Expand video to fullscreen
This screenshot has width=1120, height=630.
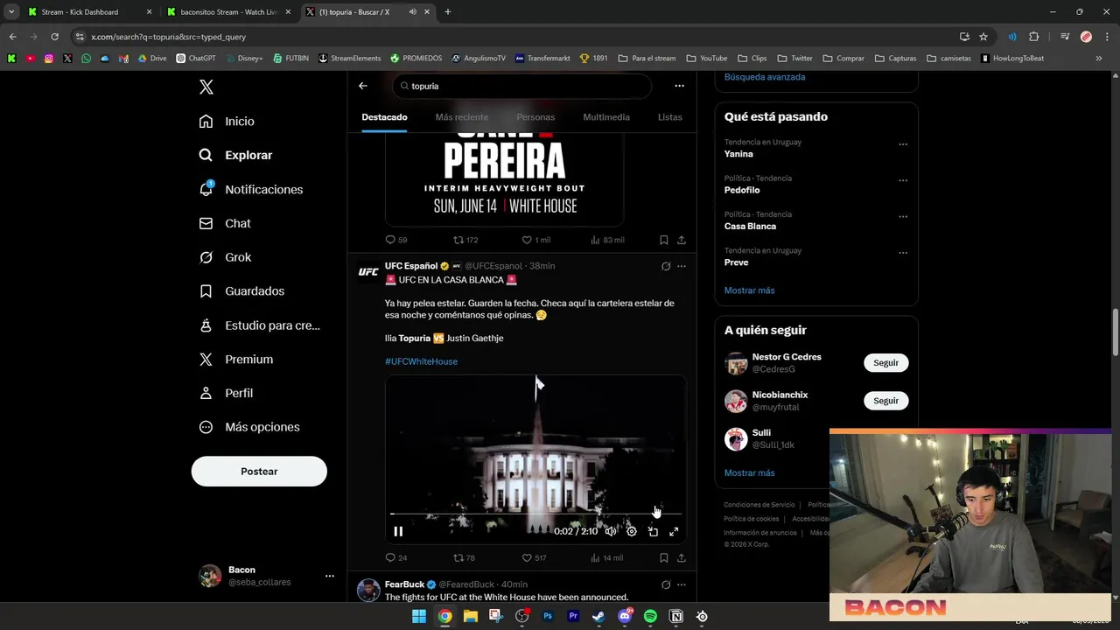(x=674, y=531)
